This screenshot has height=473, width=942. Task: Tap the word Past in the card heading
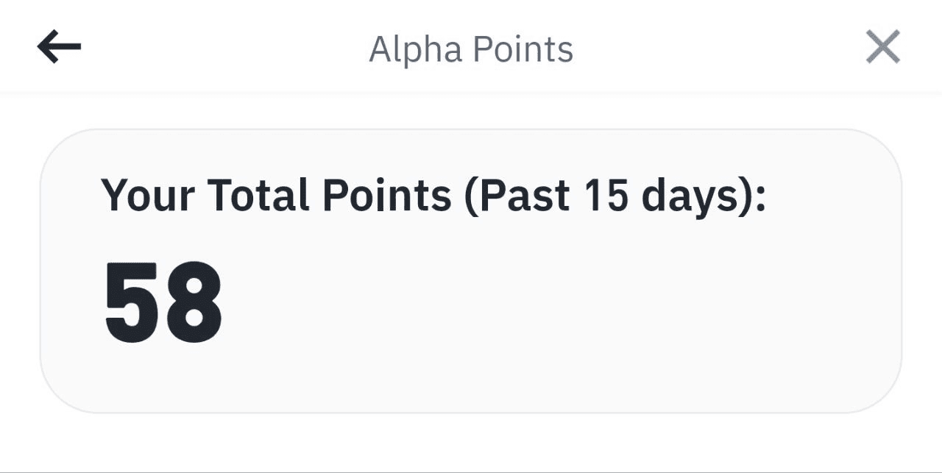[x=525, y=196]
